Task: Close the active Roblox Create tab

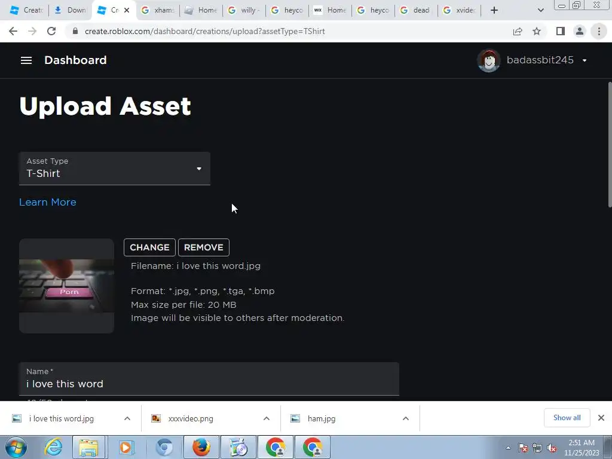Action: point(127,10)
